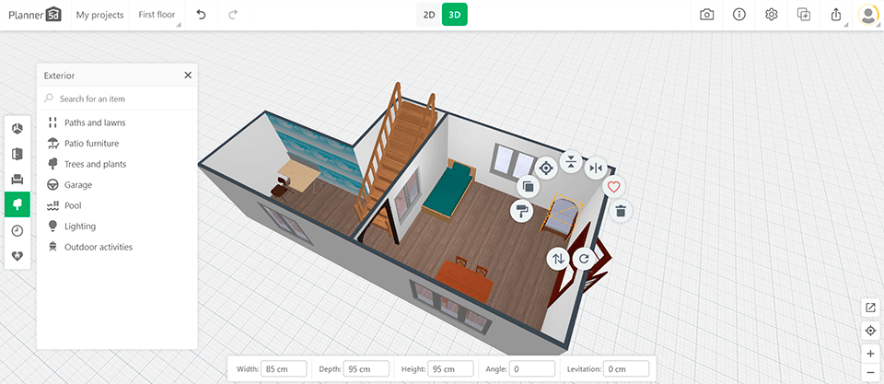Click the rotate object icon
This screenshot has height=384, width=884.
584,259
